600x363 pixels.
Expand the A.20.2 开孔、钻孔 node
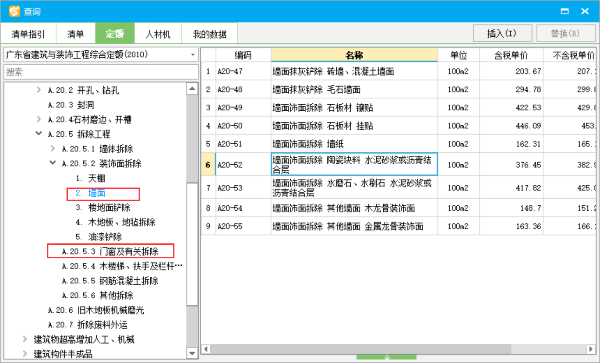tap(39, 90)
